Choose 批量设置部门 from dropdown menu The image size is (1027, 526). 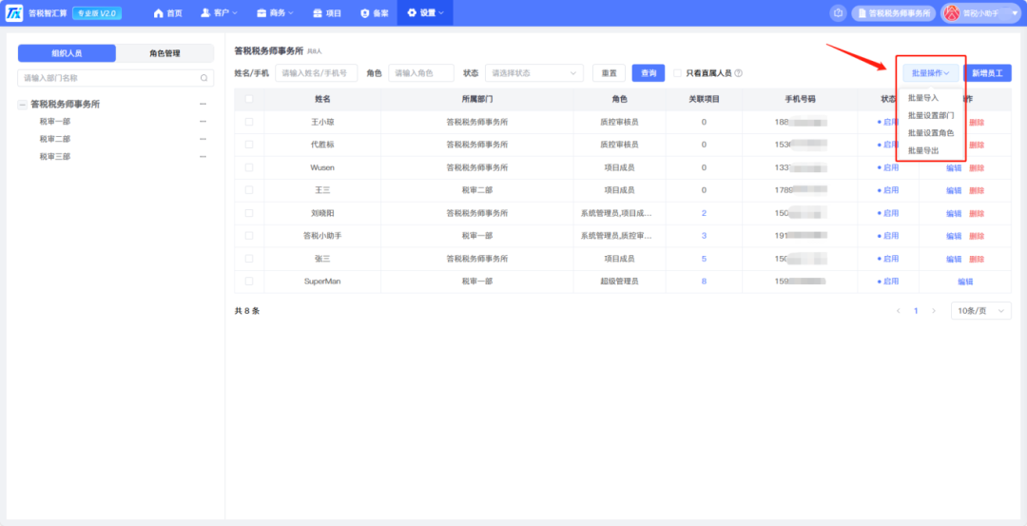pos(931,115)
